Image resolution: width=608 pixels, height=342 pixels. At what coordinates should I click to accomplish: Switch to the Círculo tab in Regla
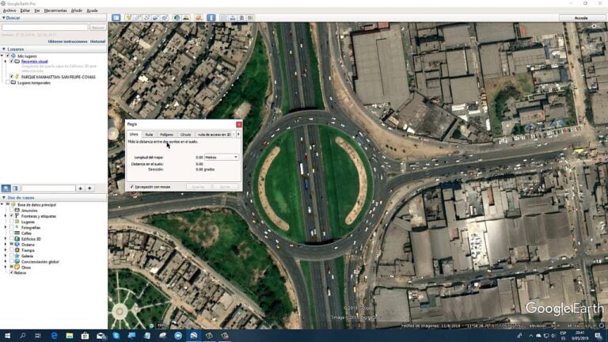[x=185, y=135]
